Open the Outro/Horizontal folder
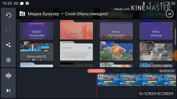Viewport: 177px width, 99px height. pos(37,30)
